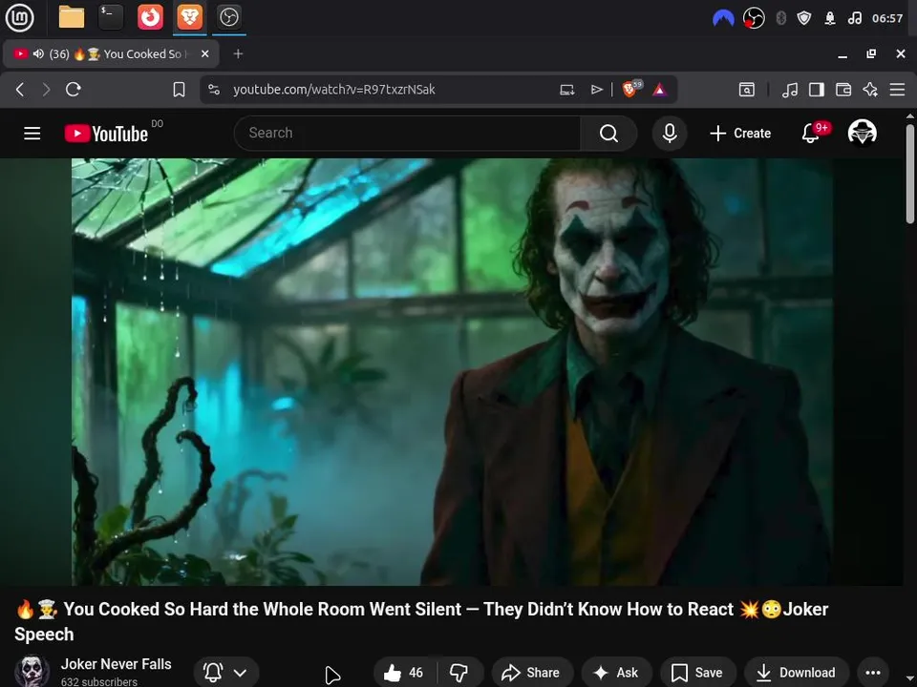Dislike the video
917x687 pixels.
pyautogui.click(x=459, y=673)
